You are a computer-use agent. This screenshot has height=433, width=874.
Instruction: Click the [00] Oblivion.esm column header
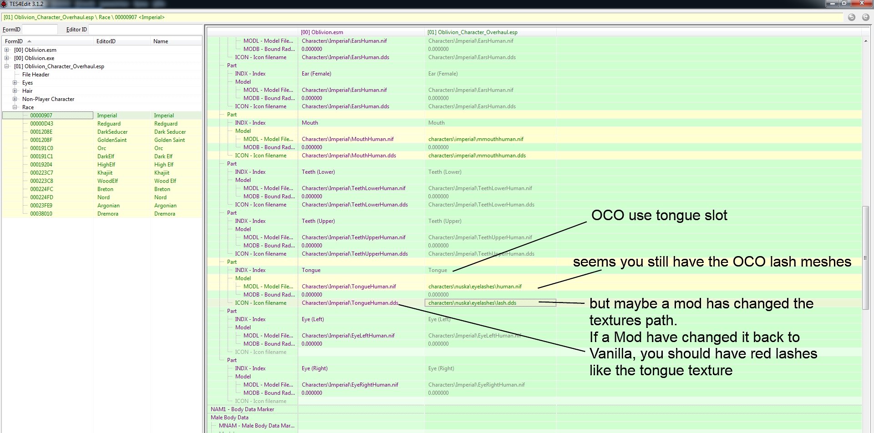tap(361, 32)
